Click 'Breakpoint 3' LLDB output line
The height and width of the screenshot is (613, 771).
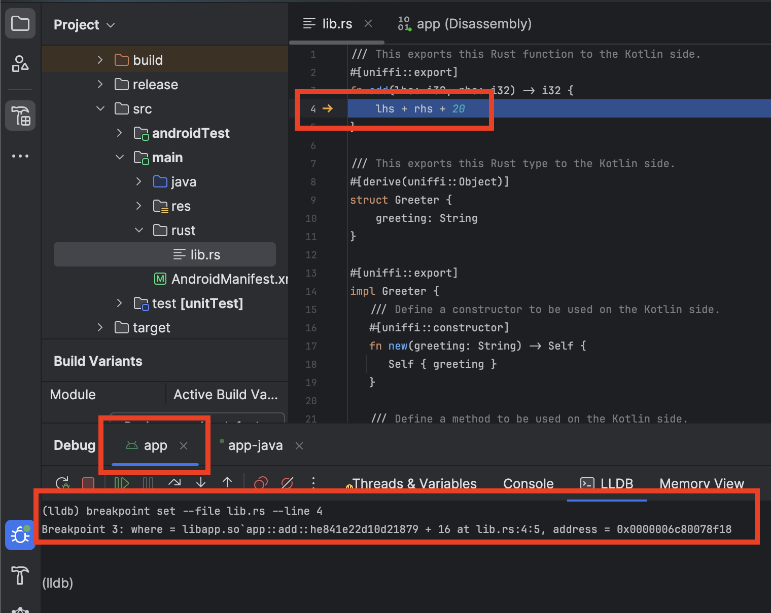[387, 529]
